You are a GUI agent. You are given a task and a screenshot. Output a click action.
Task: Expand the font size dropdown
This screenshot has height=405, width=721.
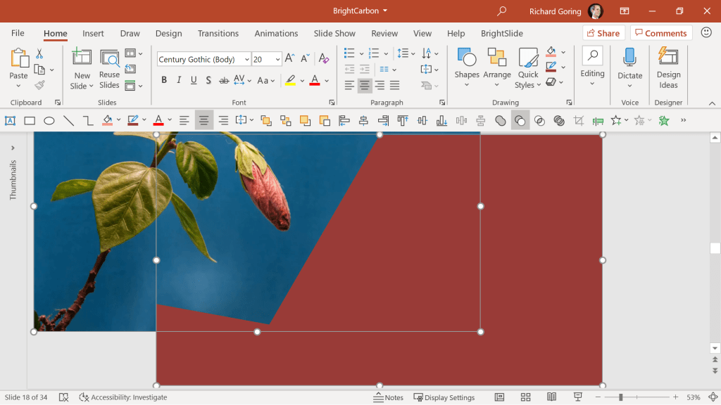pos(276,59)
